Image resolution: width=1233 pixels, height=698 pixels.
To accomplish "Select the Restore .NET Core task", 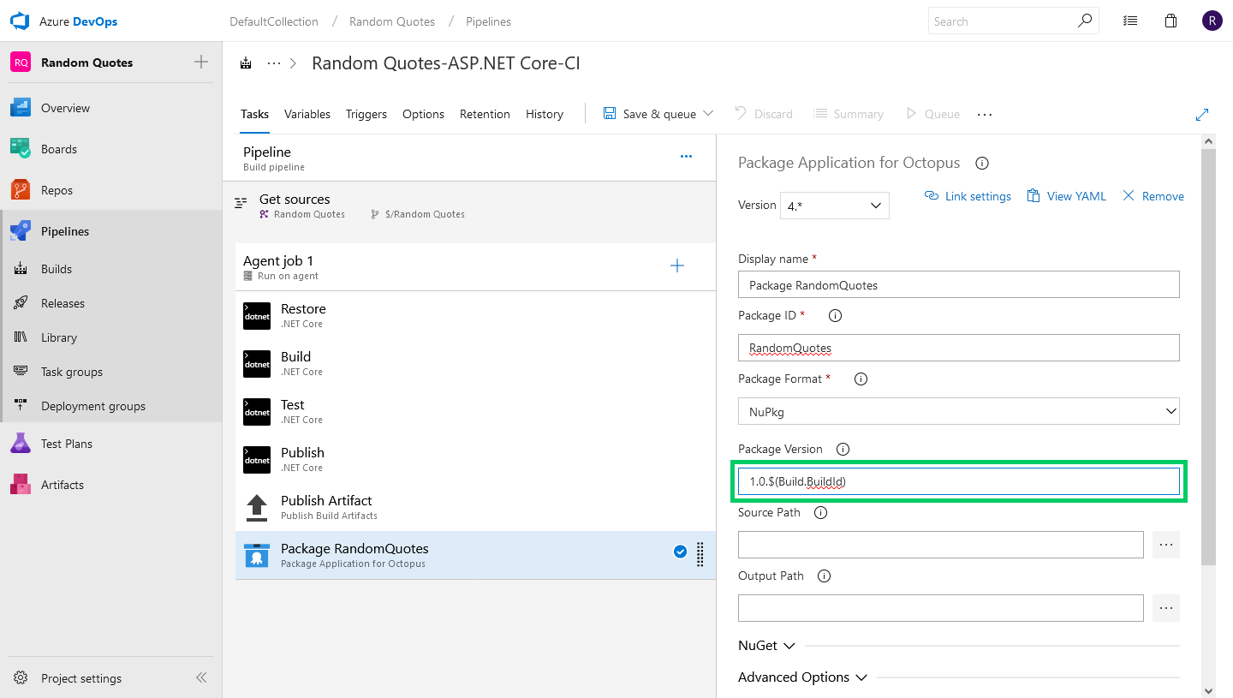I will pos(475,315).
